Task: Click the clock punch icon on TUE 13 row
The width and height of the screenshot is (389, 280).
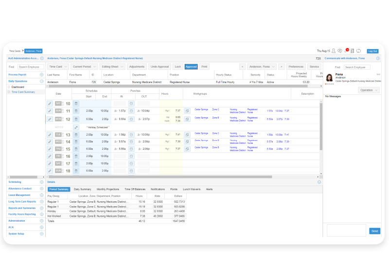Action: pyautogui.click(x=131, y=135)
